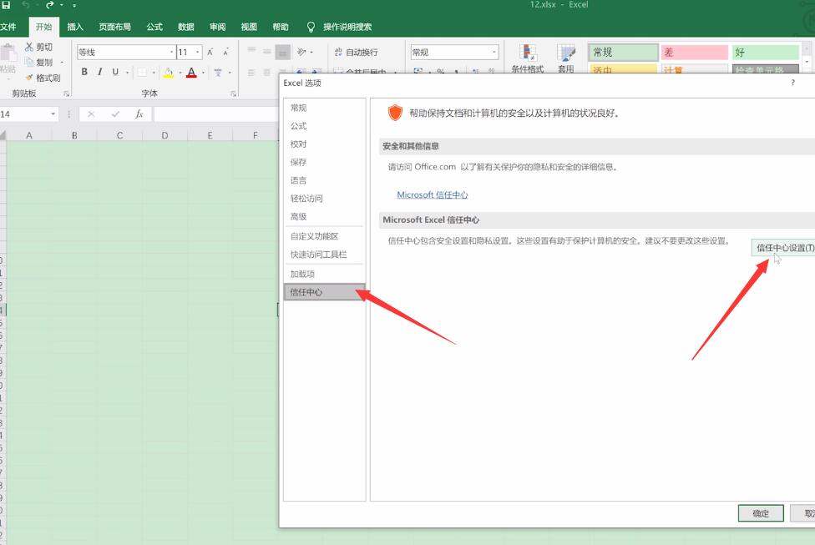Switch to the Review (审阅) tab
The image size is (815, 545).
pyautogui.click(x=217, y=27)
